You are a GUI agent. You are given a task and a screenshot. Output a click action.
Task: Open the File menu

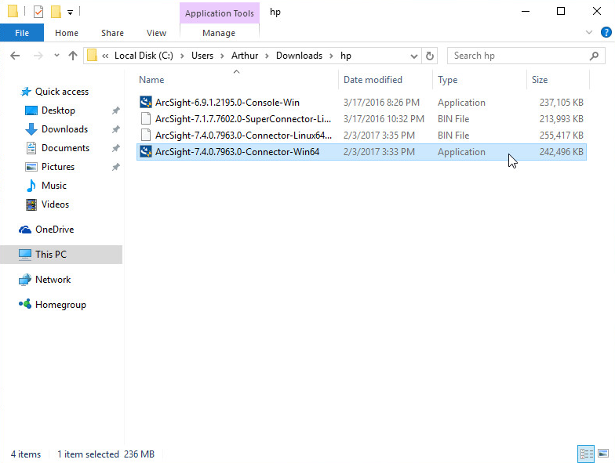point(22,33)
